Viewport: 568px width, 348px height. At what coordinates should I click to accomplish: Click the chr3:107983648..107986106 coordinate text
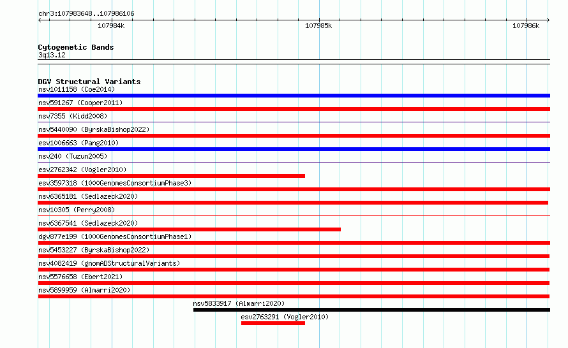pyautogui.click(x=86, y=13)
